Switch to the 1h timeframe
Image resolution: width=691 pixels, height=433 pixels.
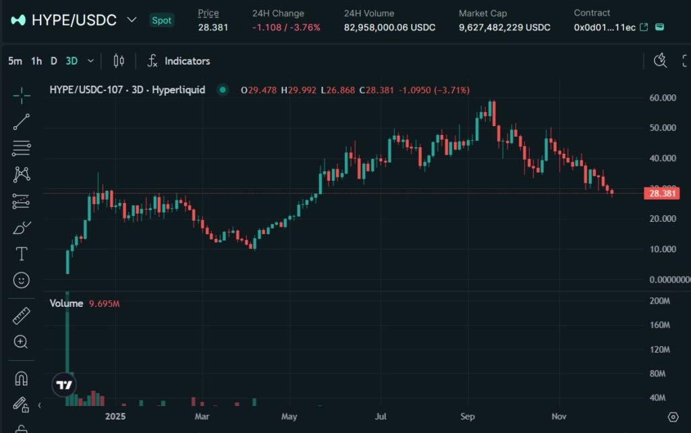click(x=36, y=61)
